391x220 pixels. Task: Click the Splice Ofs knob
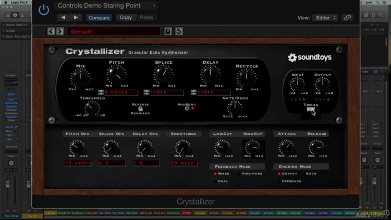(x=111, y=147)
